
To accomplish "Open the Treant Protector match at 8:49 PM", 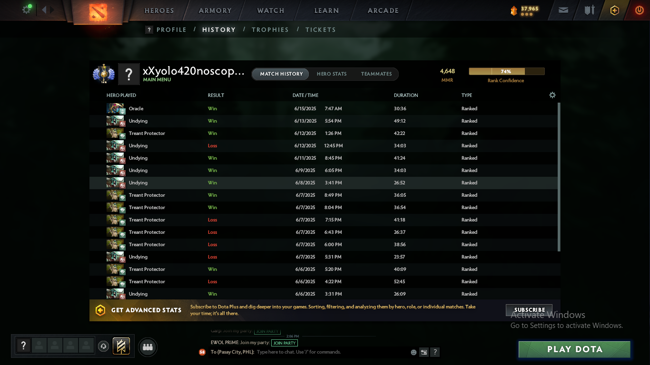I will pos(324,195).
